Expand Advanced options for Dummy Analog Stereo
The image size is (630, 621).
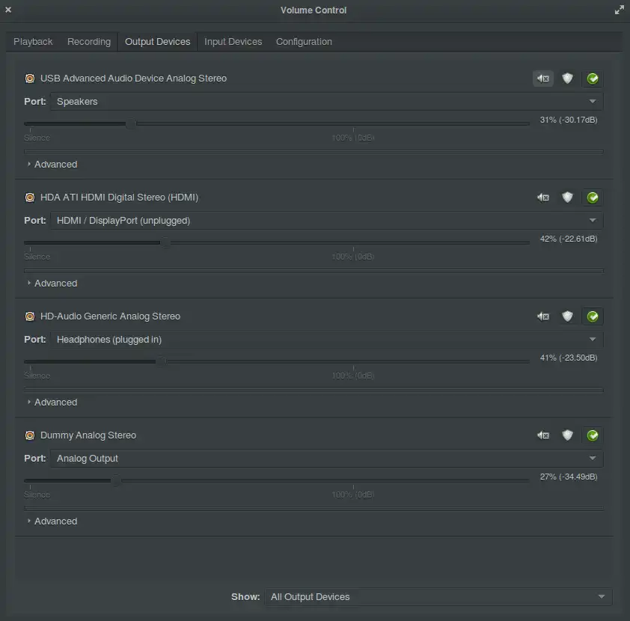(52, 521)
